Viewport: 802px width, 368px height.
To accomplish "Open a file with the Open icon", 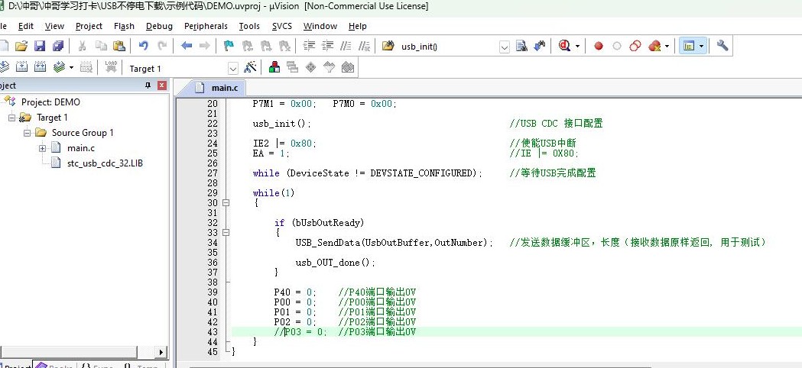I will (x=21, y=46).
